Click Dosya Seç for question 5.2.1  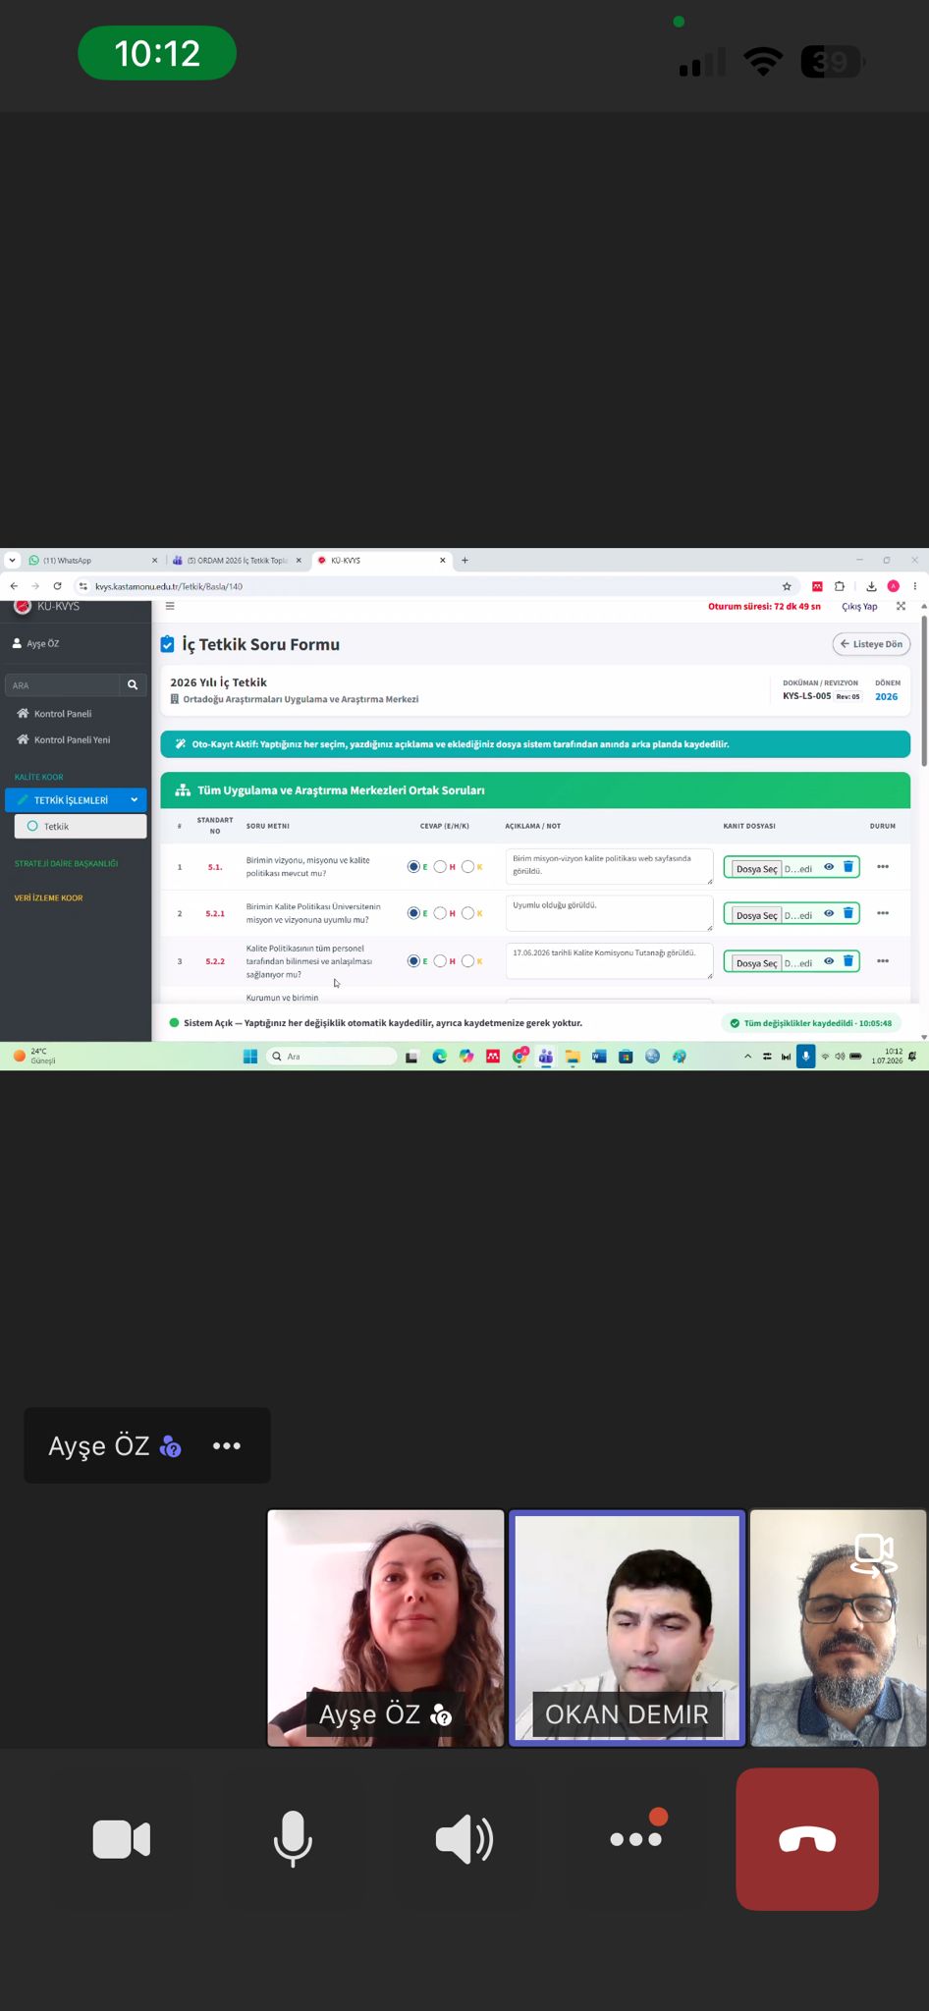coord(756,914)
